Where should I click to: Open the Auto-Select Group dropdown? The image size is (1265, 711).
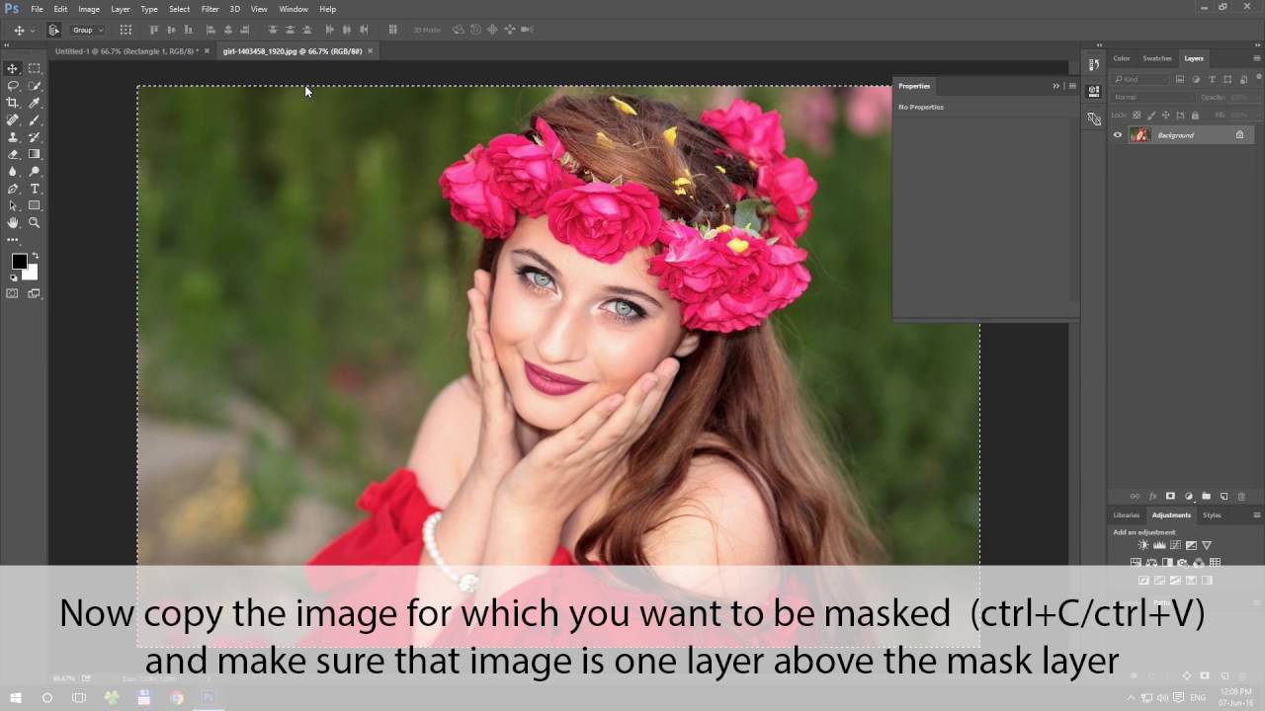(87, 30)
